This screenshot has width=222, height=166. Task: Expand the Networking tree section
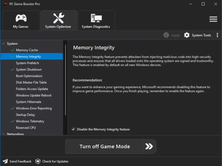(x=3, y=134)
